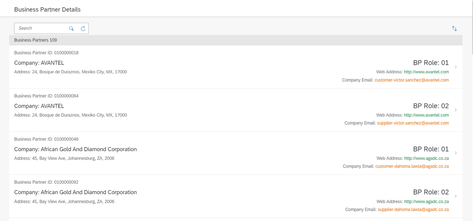Click the Business Partners 109 header bar
Viewport: 473px width, 221px height.
[236, 40]
